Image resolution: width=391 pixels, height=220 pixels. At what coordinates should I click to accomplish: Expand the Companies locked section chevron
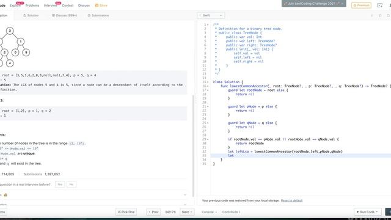click(x=185, y=195)
